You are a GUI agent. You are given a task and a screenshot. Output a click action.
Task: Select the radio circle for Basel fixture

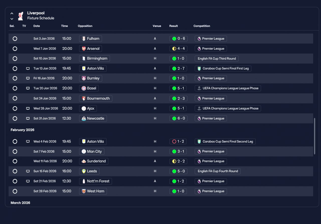tap(15, 88)
